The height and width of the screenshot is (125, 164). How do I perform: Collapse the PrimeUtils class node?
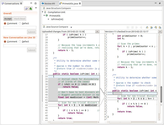[x=44, y=15]
